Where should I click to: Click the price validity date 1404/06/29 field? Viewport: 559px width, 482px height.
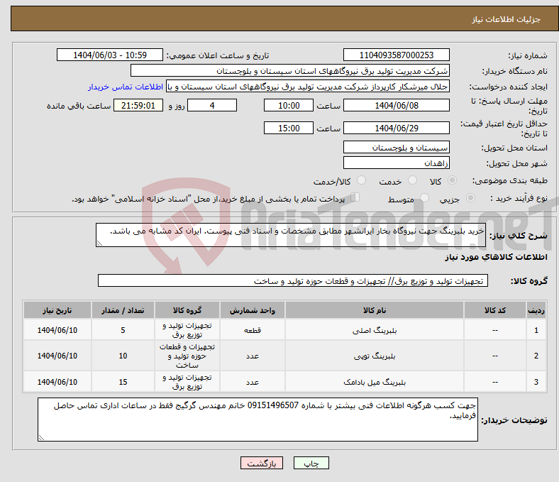click(x=396, y=128)
